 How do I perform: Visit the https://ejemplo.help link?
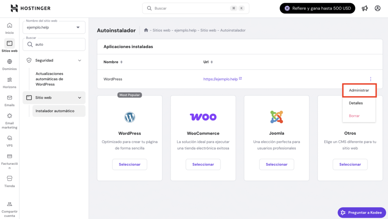(221, 78)
